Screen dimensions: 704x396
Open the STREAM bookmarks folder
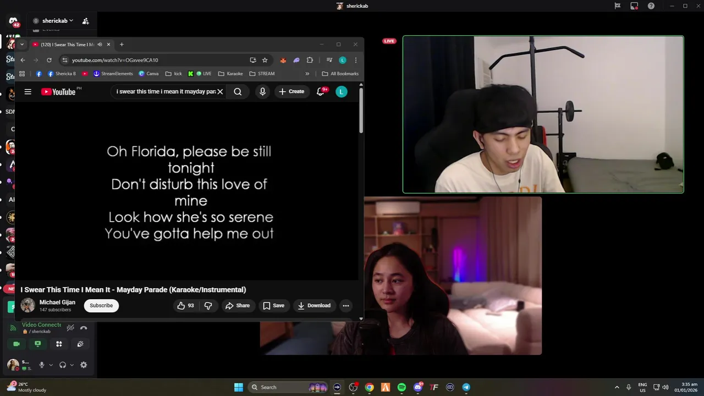(262, 74)
